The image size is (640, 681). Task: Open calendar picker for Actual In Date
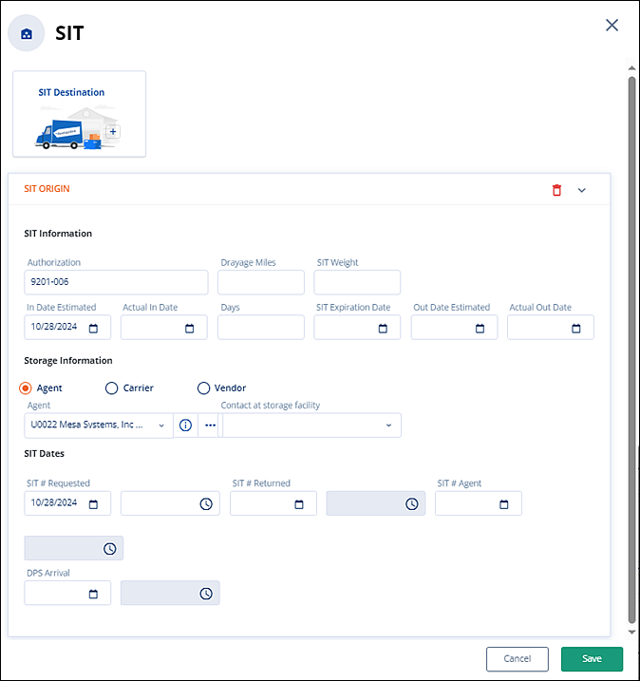[190, 329]
